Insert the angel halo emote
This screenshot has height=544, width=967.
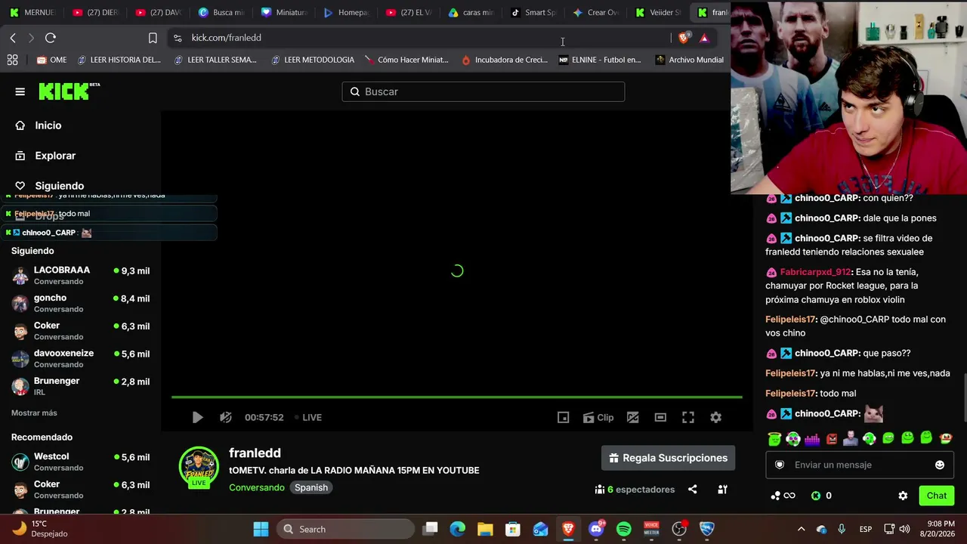pos(774,438)
